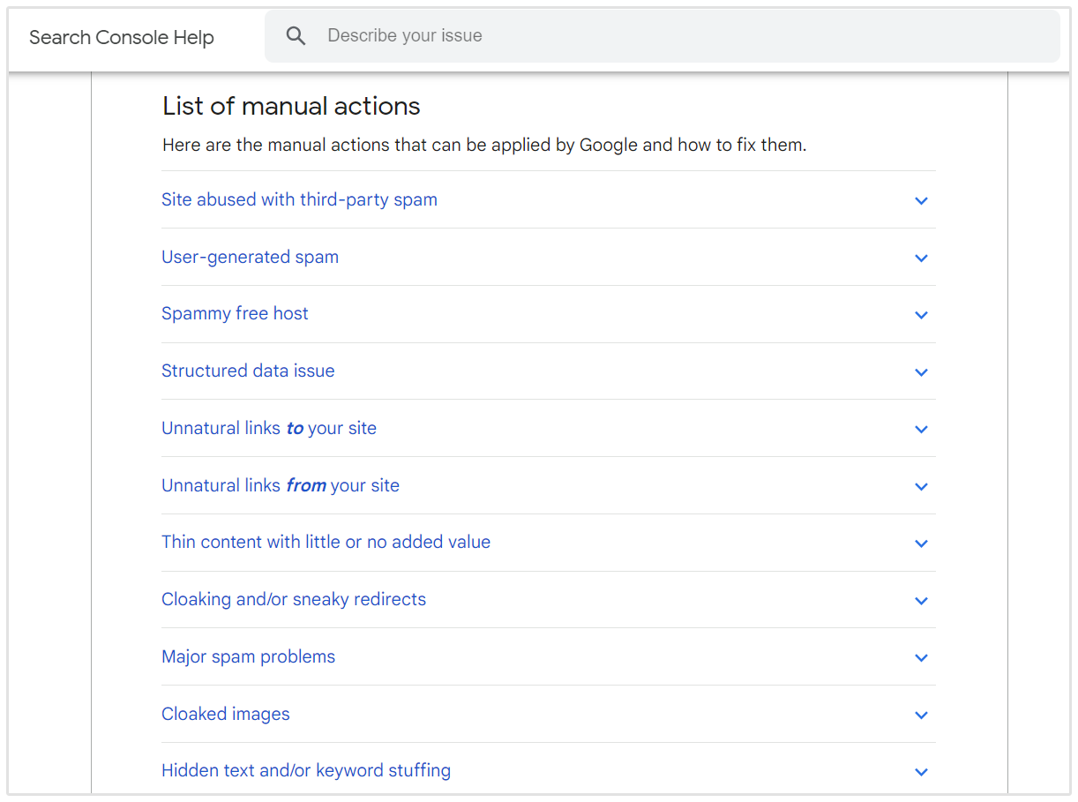Select the User-generated spam title
The width and height of the screenshot is (1078, 802).
[x=250, y=257]
